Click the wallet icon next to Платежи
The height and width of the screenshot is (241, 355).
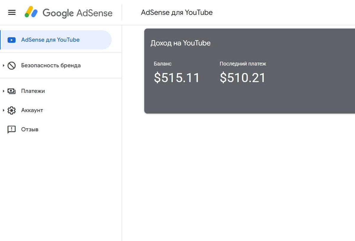11,91
